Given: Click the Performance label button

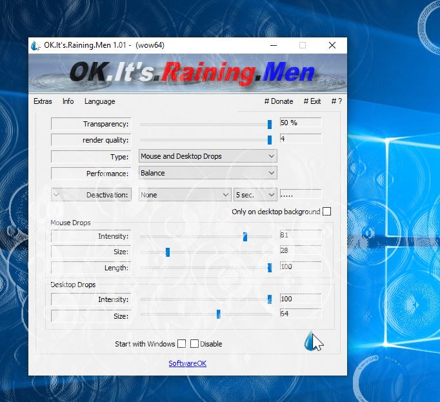Looking at the screenshot, I should click(91, 174).
